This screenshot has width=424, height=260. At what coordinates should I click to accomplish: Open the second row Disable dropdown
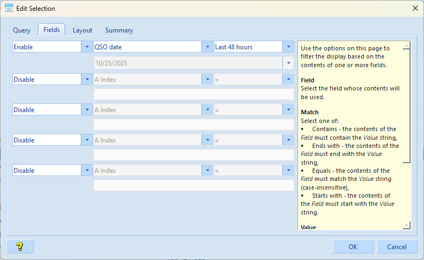pos(87,80)
